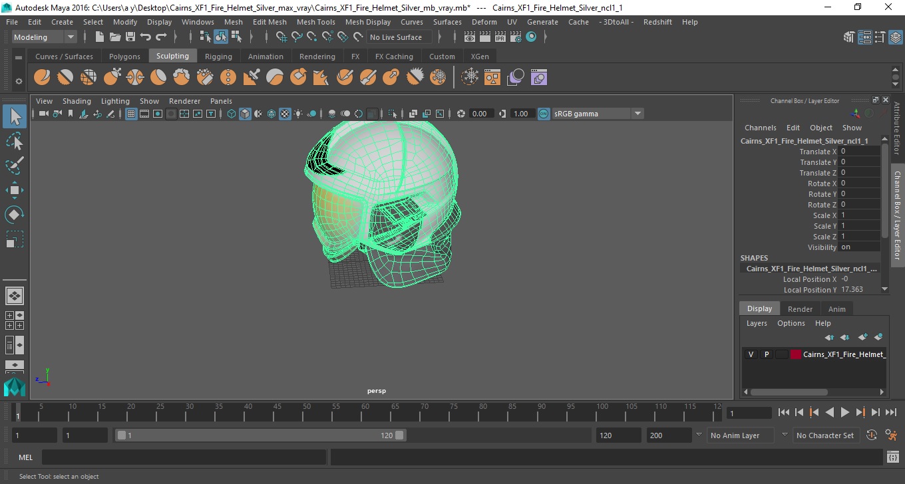The height and width of the screenshot is (484, 905).
Task: Toggle layer visibility V box
Action: tap(751, 354)
